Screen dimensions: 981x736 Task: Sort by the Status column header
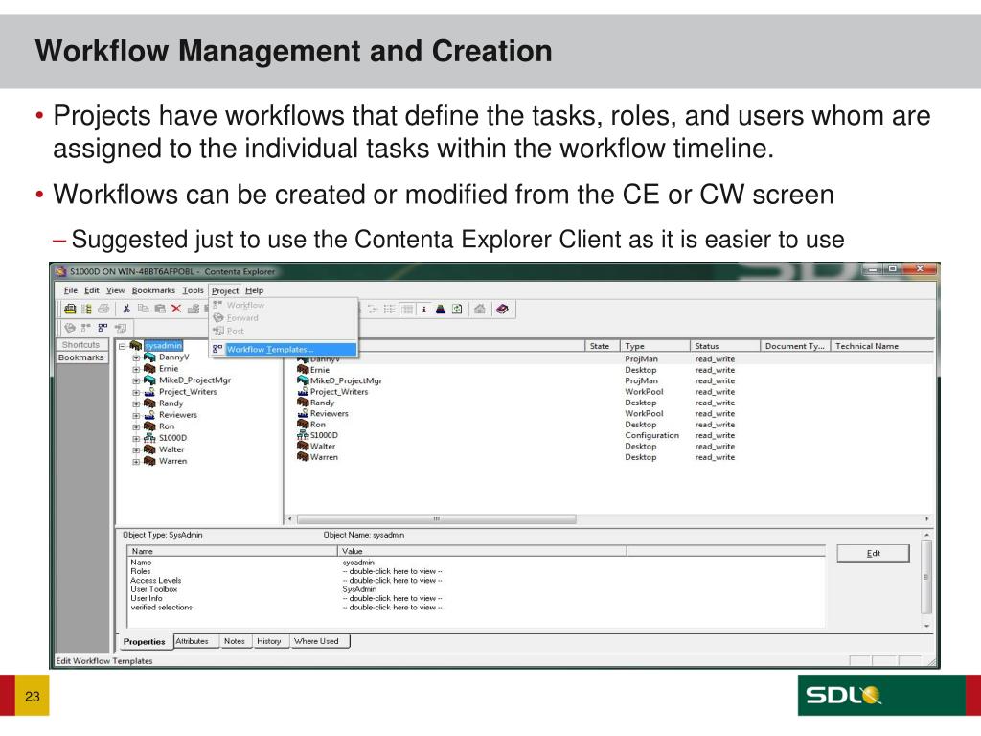tap(724, 346)
